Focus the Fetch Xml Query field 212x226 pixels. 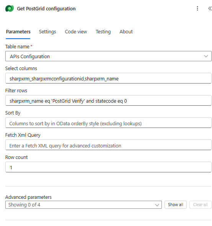pos(108,145)
